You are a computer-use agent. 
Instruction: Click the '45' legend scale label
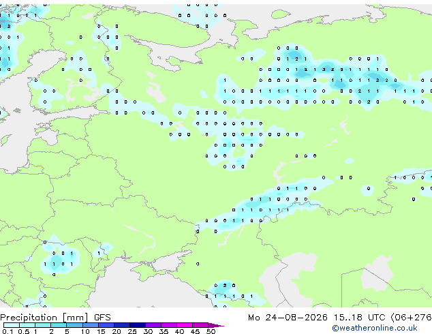point(195,331)
